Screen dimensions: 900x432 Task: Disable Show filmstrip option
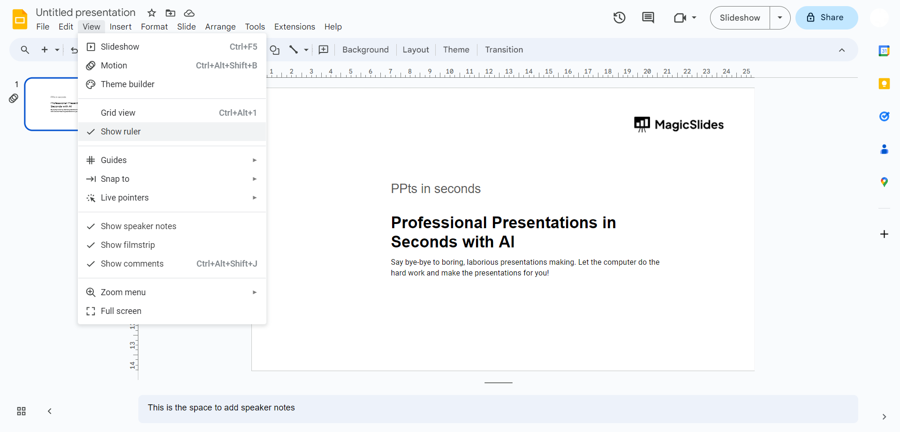(128, 245)
